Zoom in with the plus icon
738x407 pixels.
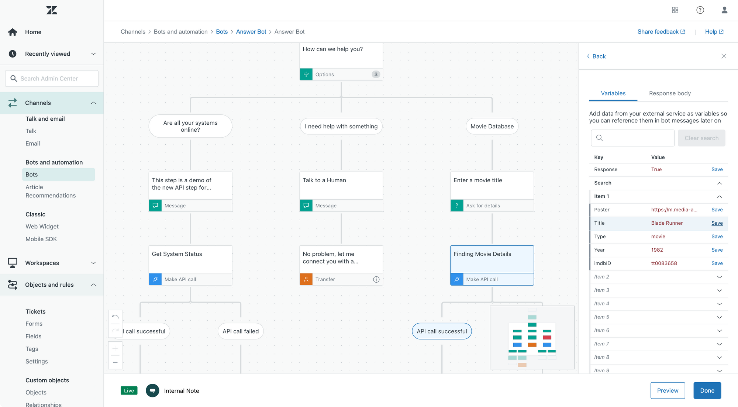pos(115,349)
